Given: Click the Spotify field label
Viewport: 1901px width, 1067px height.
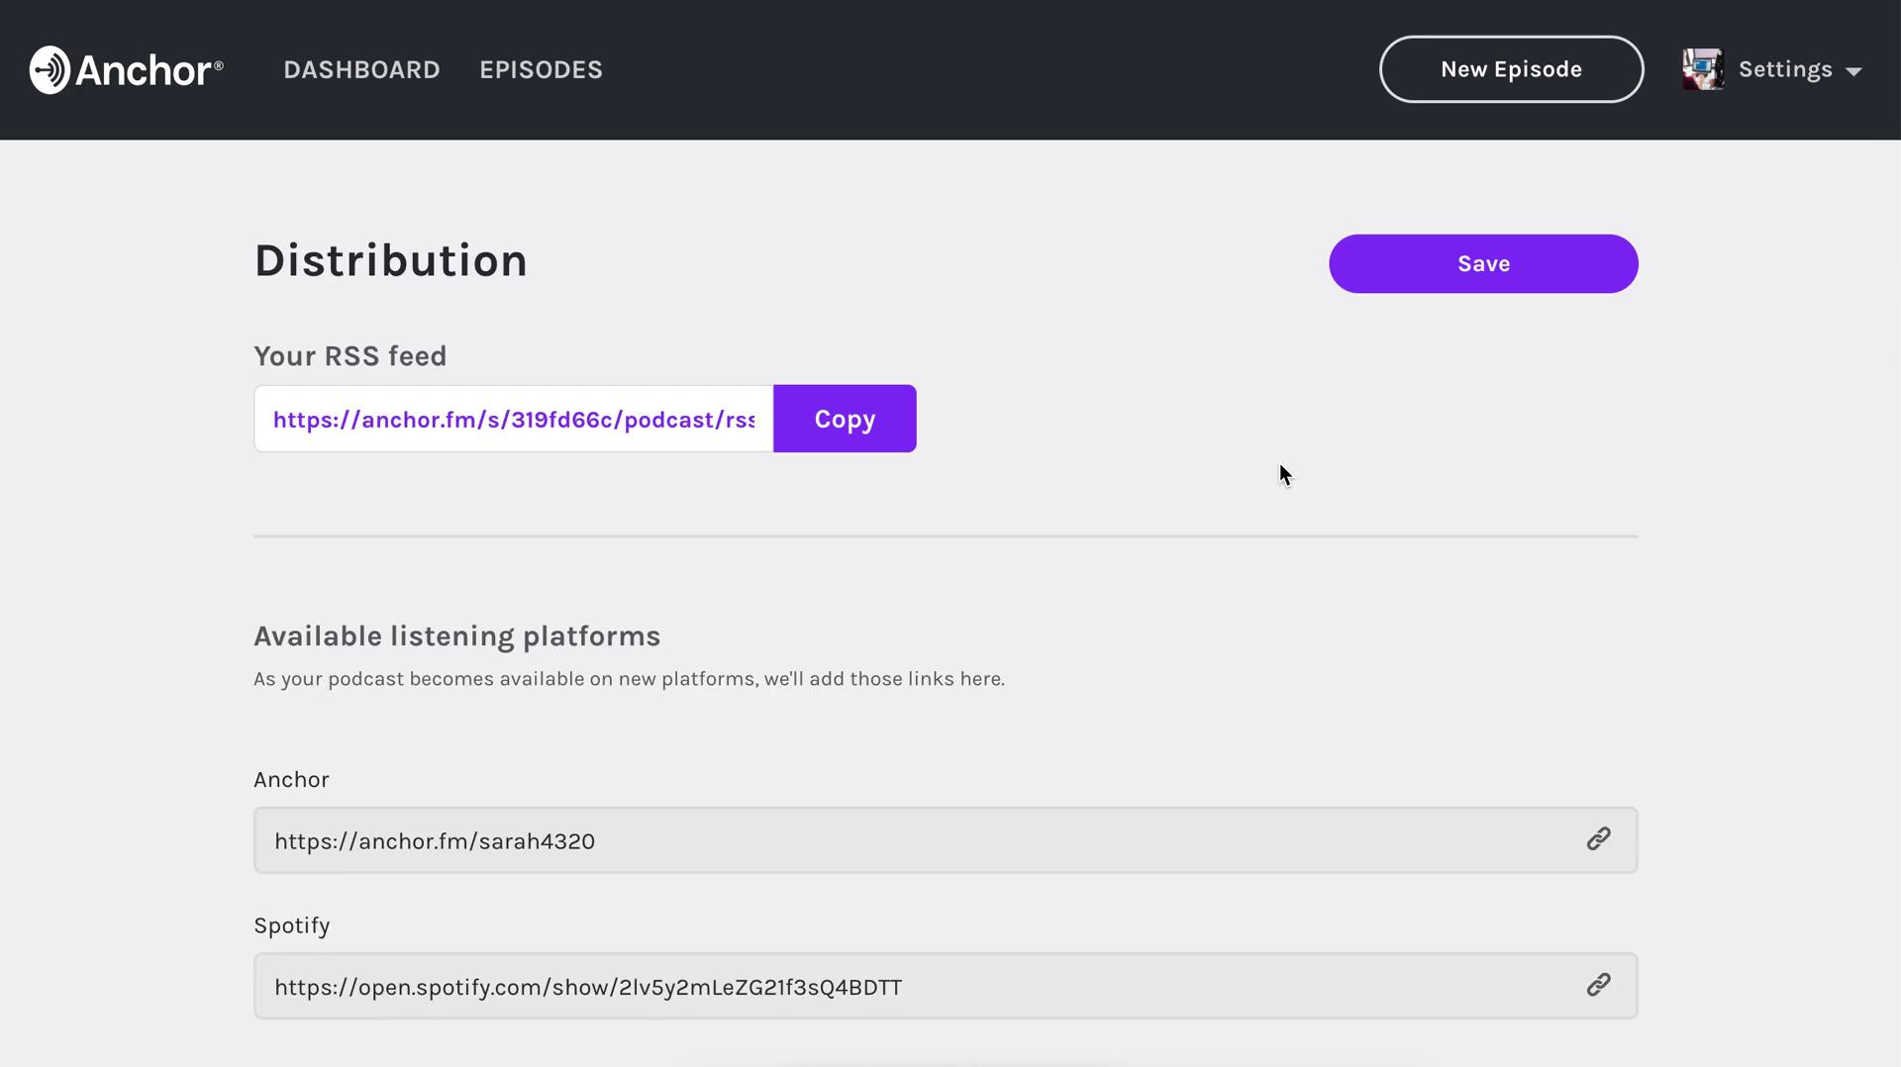Looking at the screenshot, I should coord(291,924).
